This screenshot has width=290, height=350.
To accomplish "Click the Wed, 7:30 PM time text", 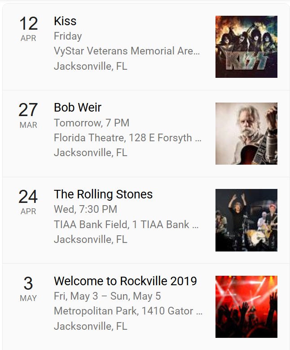I will 85,209.
